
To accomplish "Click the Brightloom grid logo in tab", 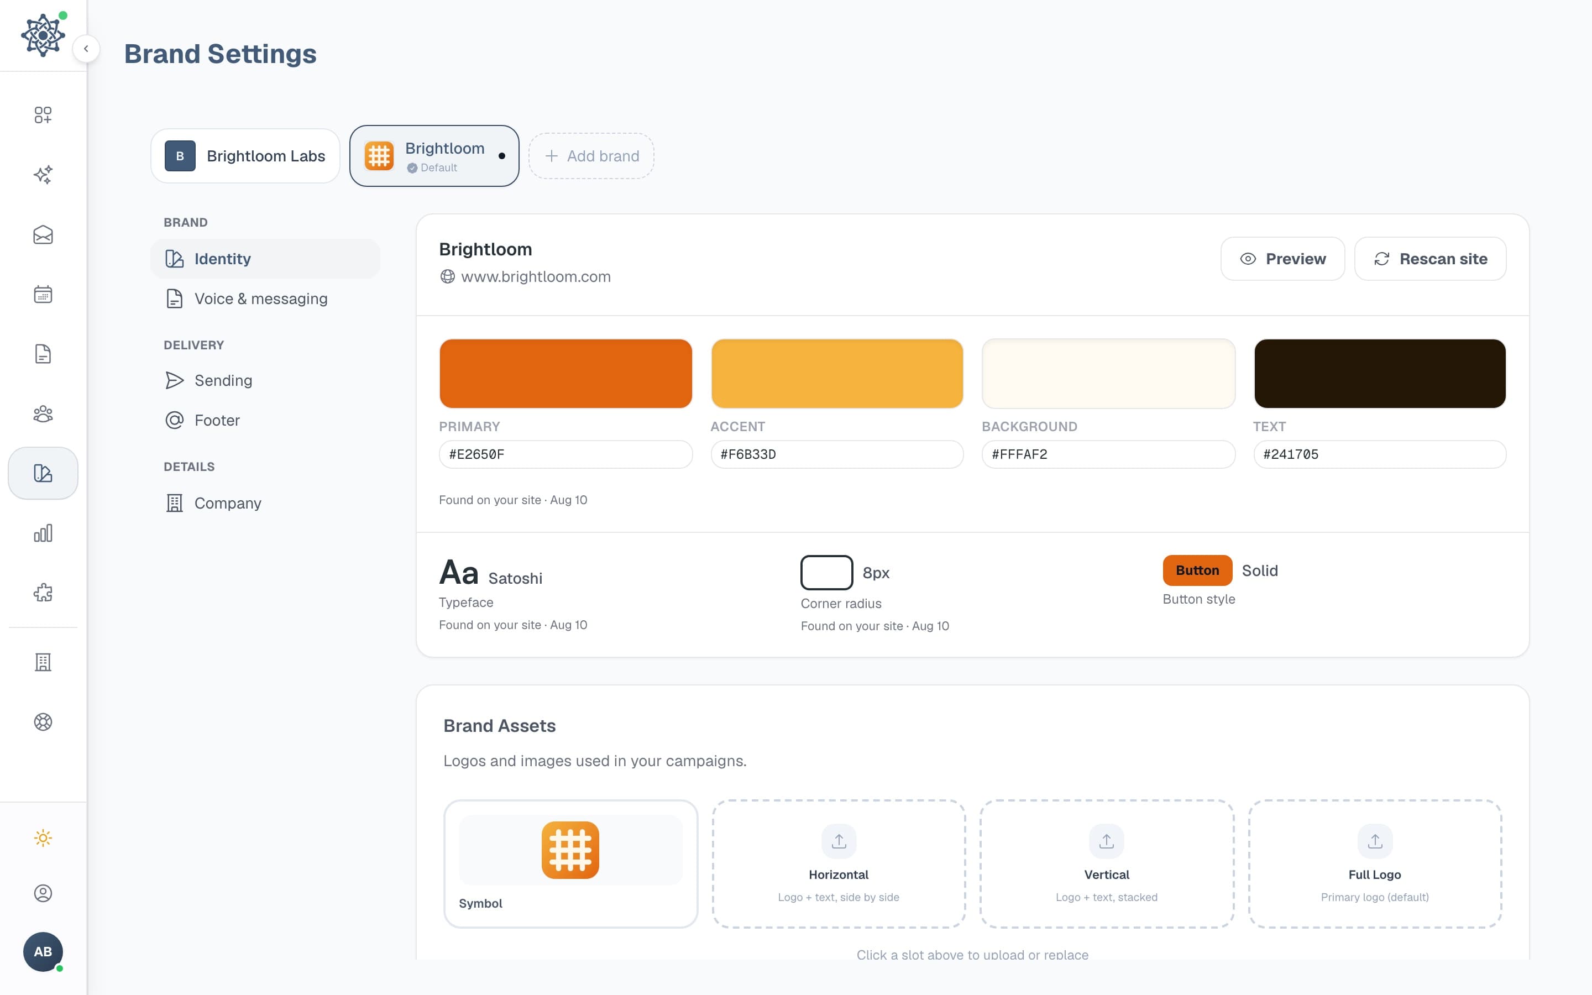I will pos(379,156).
